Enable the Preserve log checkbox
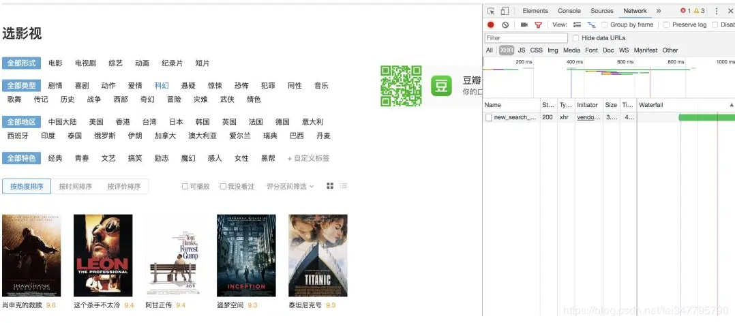Screen dimensions: 735x323 [x=666, y=25]
